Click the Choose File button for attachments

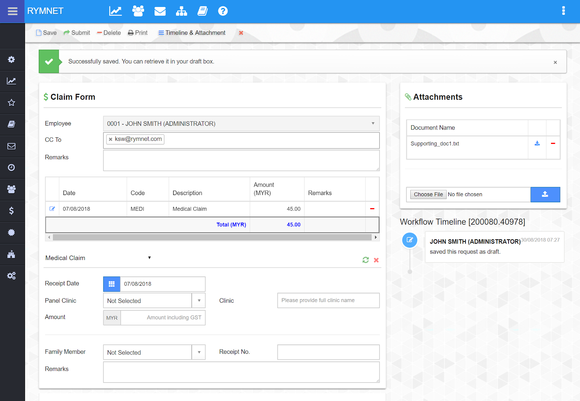click(x=428, y=194)
